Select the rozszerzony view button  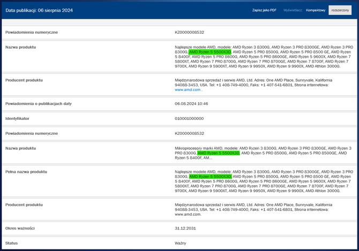pyautogui.click(x=340, y=10)
